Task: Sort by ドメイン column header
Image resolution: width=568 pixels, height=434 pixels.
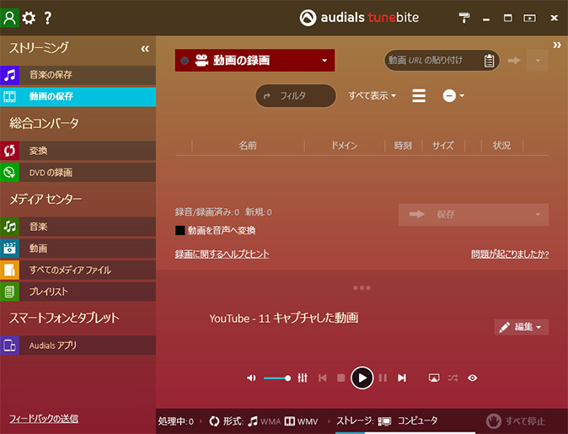Action: (x=344, y=146)
